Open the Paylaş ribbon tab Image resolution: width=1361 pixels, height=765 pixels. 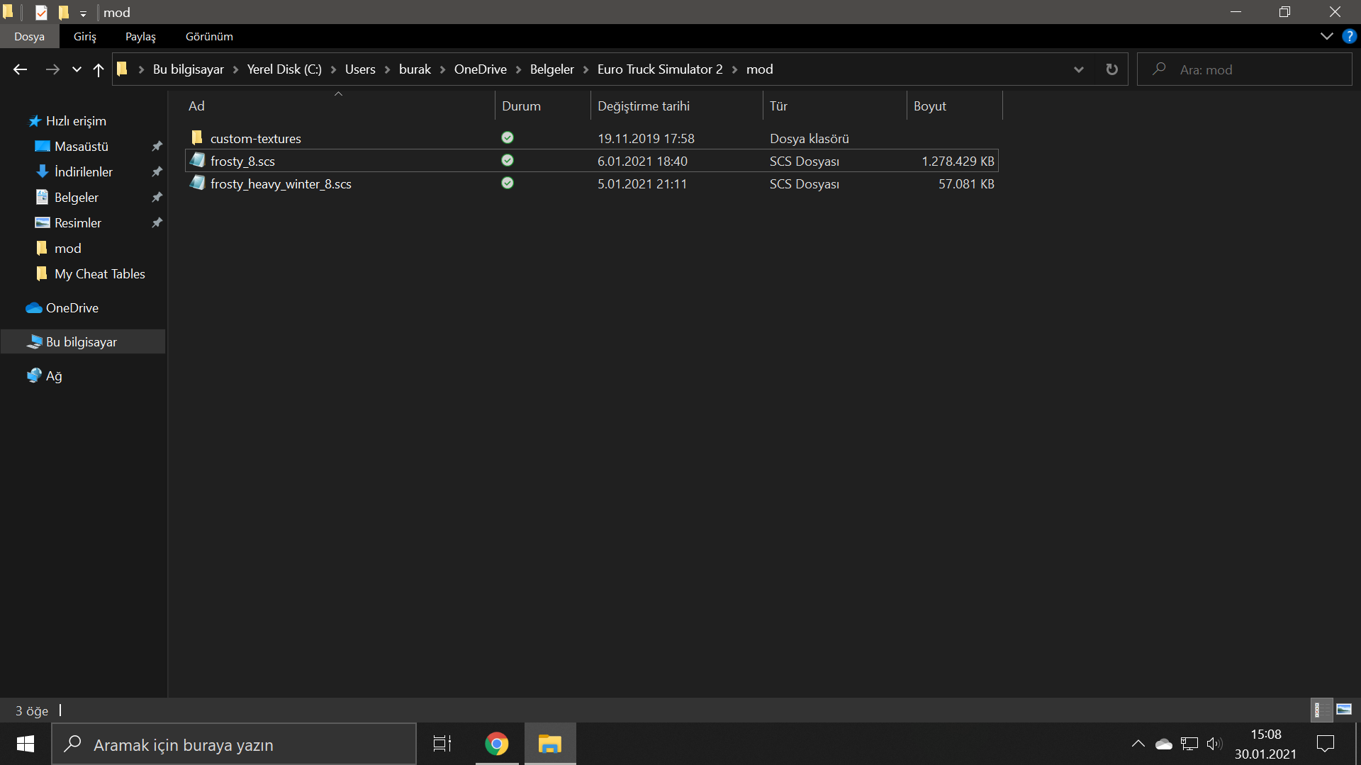click(x=140, y=36)
